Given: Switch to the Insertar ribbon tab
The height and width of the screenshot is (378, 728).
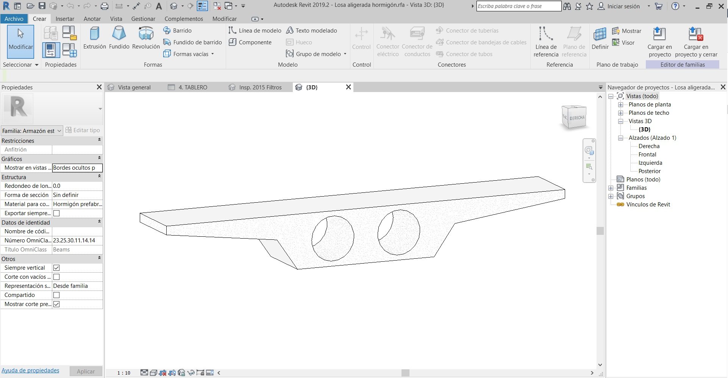Looking at the screenshot, I should (x=65, y=19).
